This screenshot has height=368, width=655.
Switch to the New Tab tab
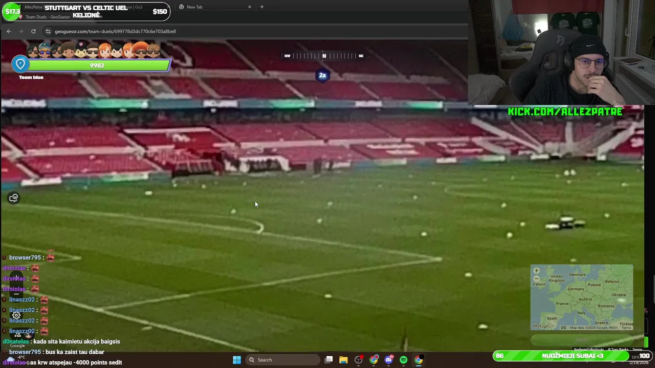(x=214, y=7)
